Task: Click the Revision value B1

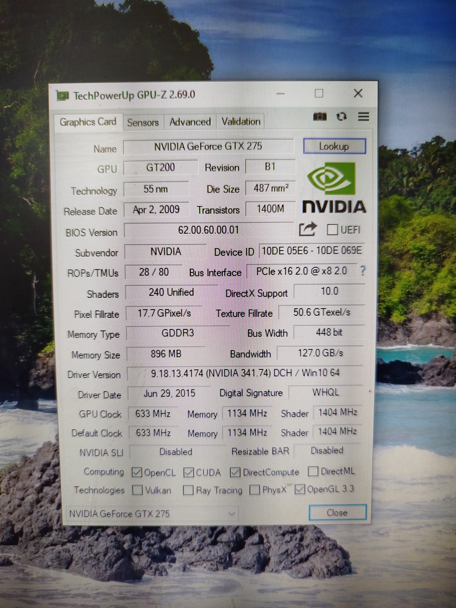Action: [270, 167]
